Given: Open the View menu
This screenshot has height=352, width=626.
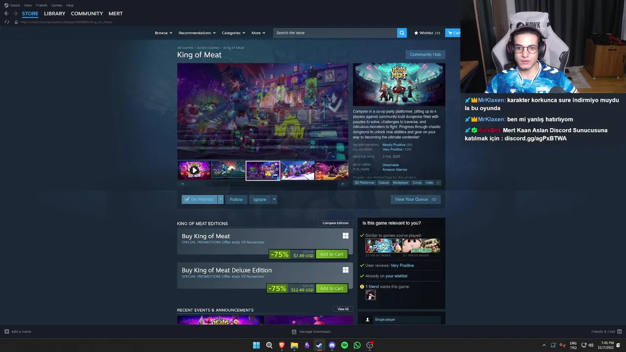Looking at the screenshot, I should (28, 5).
